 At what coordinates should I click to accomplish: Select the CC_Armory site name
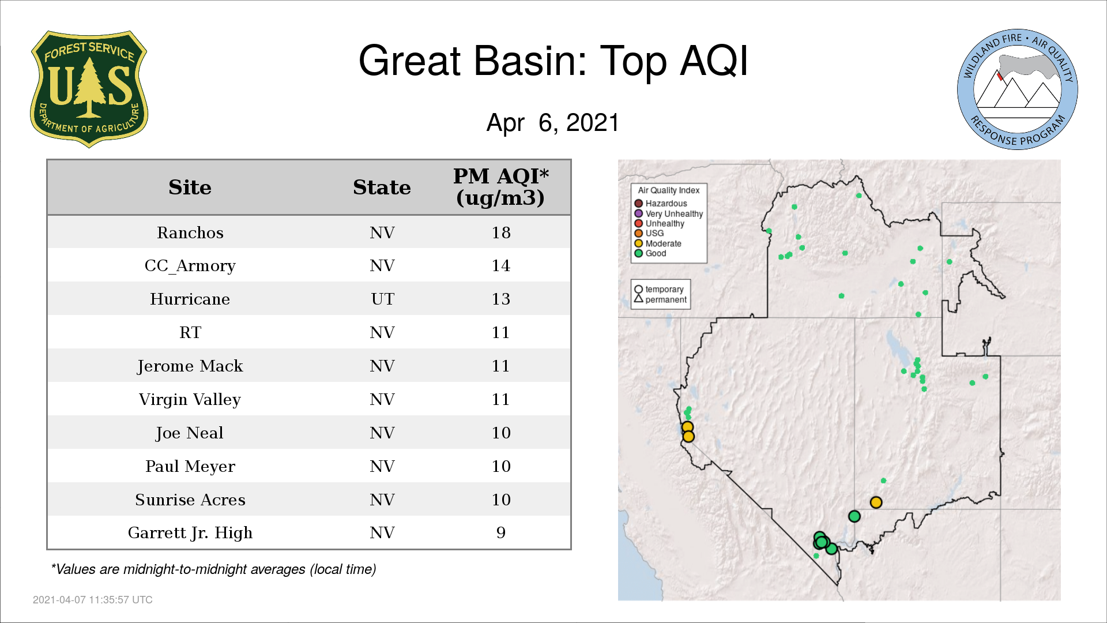pyautogui.click(x=190, y=266)
